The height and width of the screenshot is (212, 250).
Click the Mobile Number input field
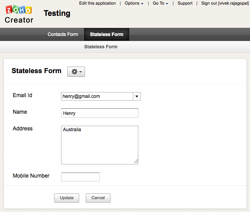(80, 177)
